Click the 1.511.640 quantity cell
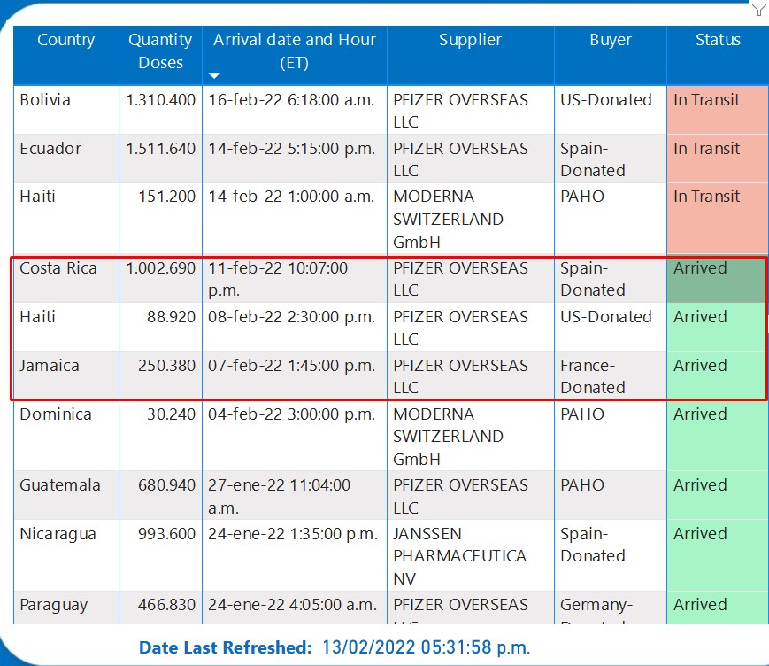Viewport: 769px width, 666px height. pyautogui.click(x=160, y=149)
